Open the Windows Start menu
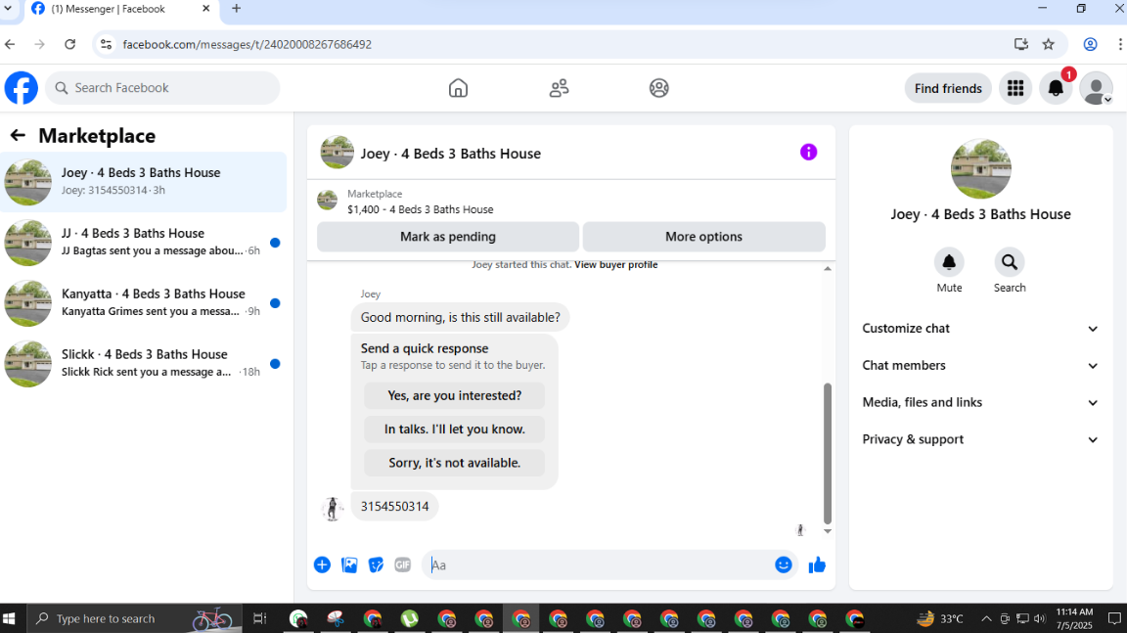This screenshot has width=1127, height=633. click(10, 618)
